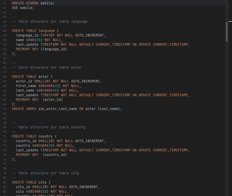Click the "CREATE SCHEMA sakila;" statement
The height and width of the screenshot is (196, 232).
point(33,3)
